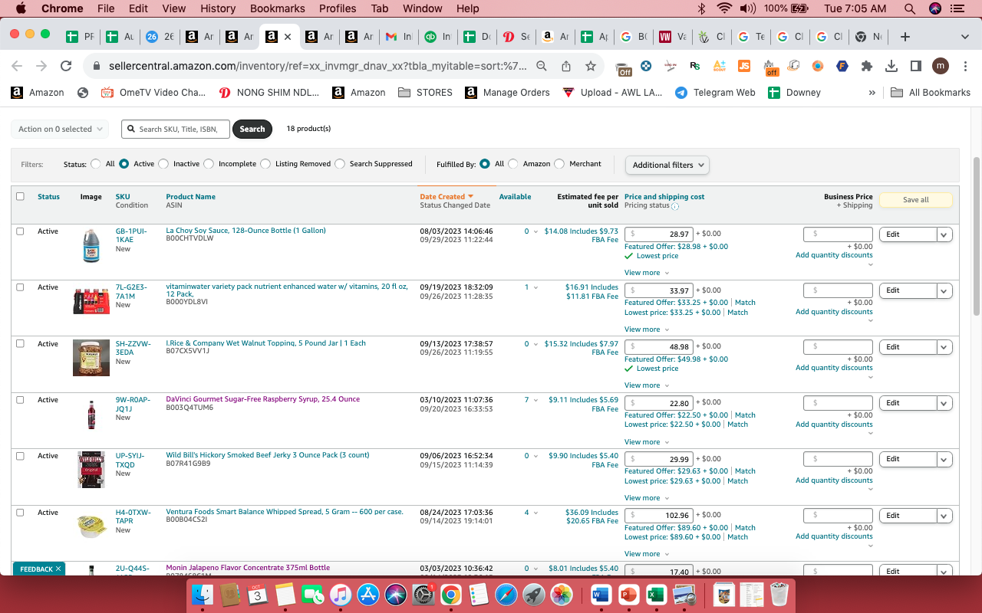Open Edit dropdown arrow for La Choy row
The width and height of the screenshot is (982, 613).
(x=944, y=234)
